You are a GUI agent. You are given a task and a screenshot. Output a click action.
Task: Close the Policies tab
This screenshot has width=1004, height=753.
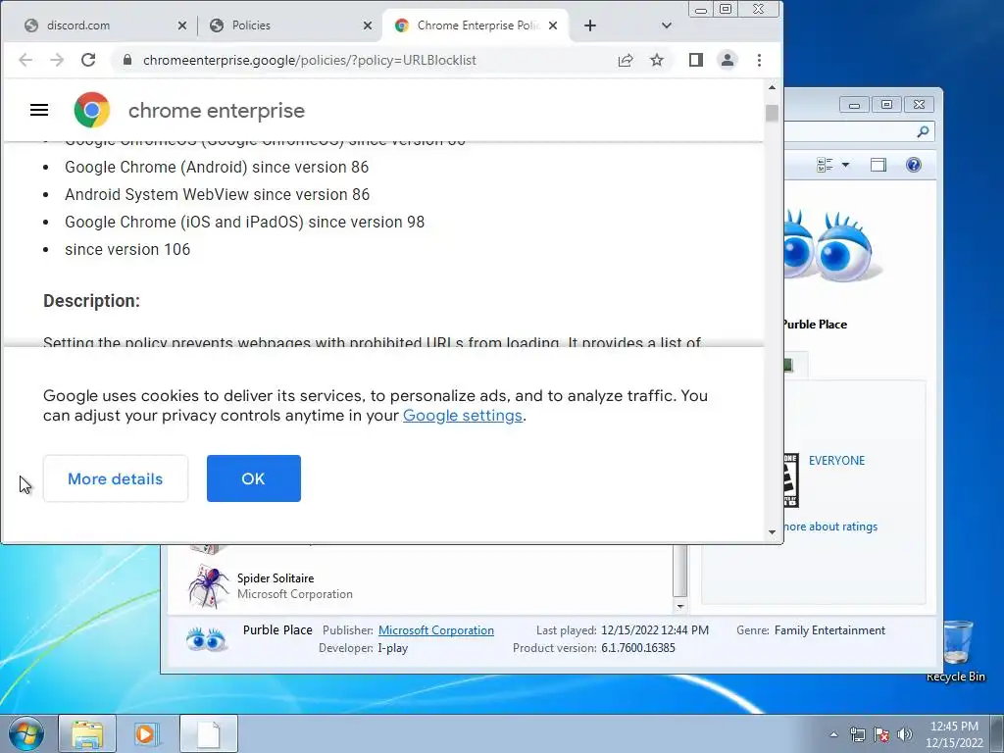tap(368, 25)
